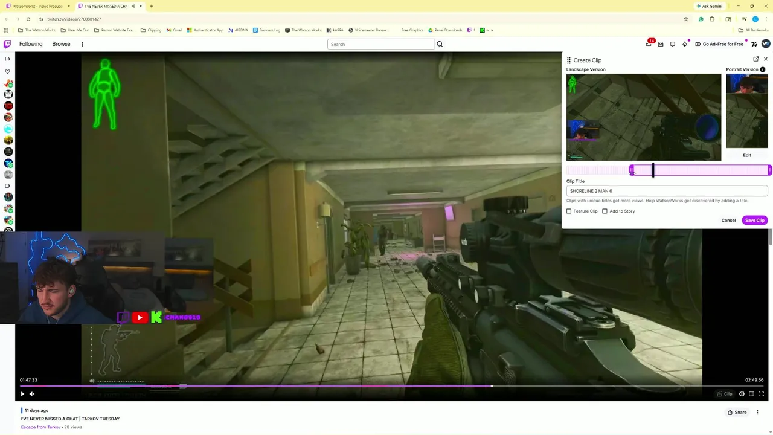Open more options beside Share

pyautogui.click(x=757, y=412)
